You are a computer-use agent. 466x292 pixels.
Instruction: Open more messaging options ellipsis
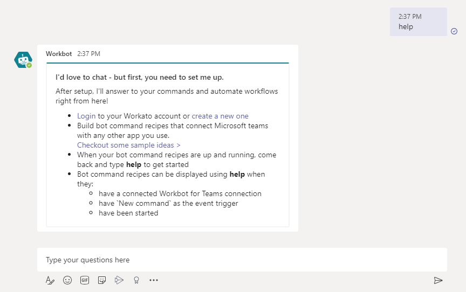[154, 280]
